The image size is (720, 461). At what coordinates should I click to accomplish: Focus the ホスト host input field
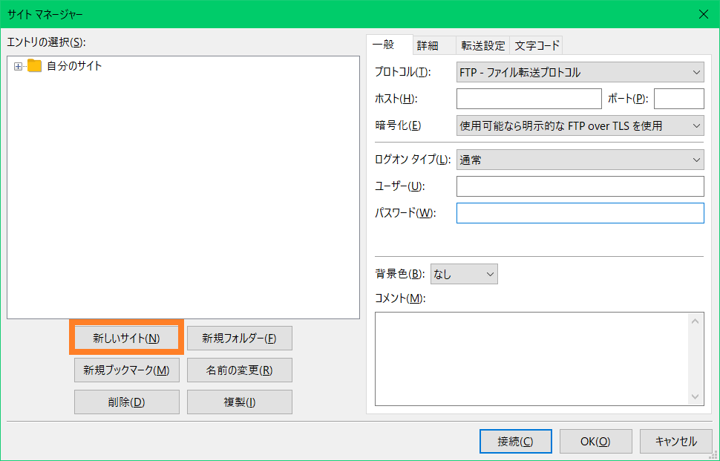point(529,99)
